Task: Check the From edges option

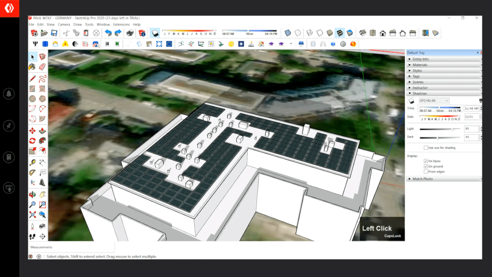Action: coord(426,172)
